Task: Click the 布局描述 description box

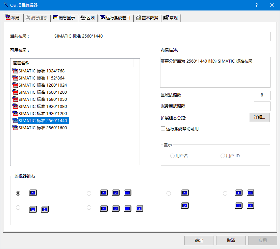Action: coord(215,72)
